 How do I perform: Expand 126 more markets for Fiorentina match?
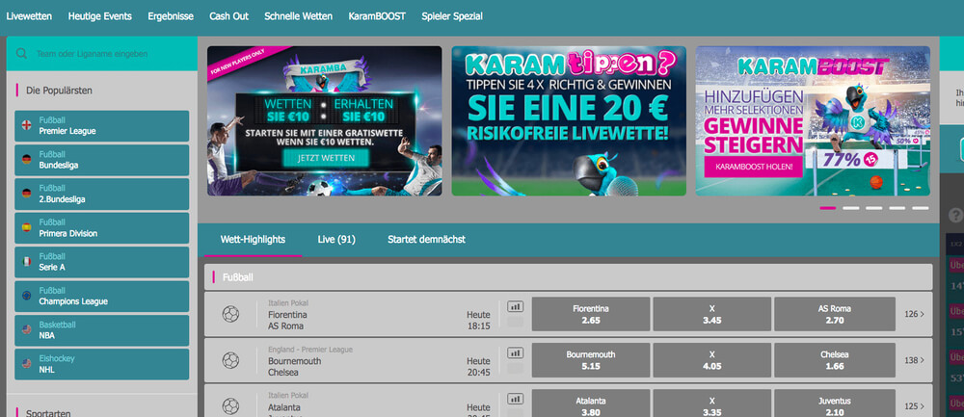[914, 315]
